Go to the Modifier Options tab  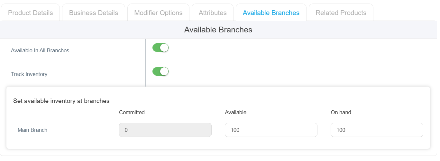tap(158, 13)
